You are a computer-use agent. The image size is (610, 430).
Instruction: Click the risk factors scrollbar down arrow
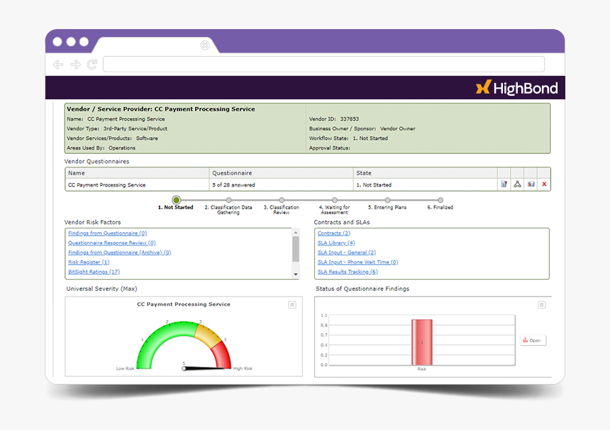click(x=296, y=275)
